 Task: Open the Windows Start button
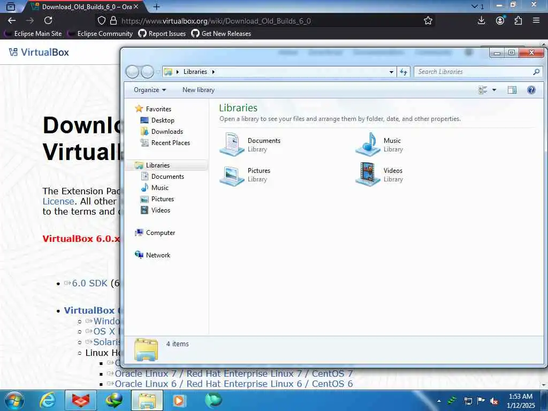click(x=14, y=400)
